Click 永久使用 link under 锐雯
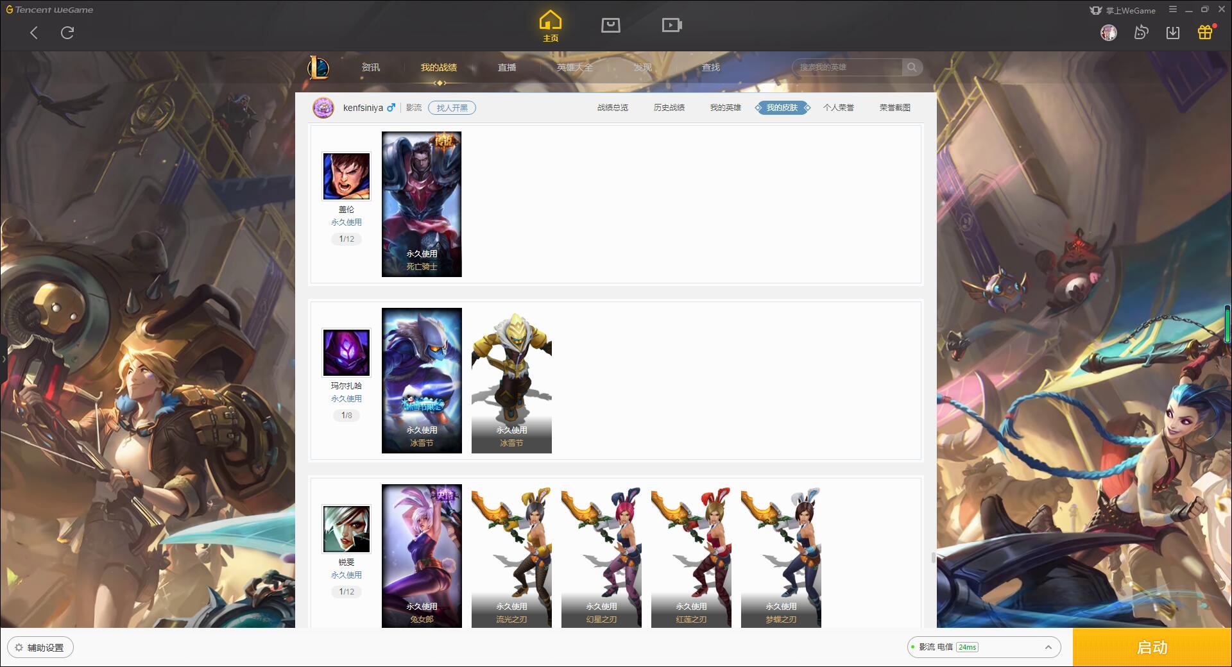Image resolution: width=1232 pixels, height=667 pixels. 346,575
